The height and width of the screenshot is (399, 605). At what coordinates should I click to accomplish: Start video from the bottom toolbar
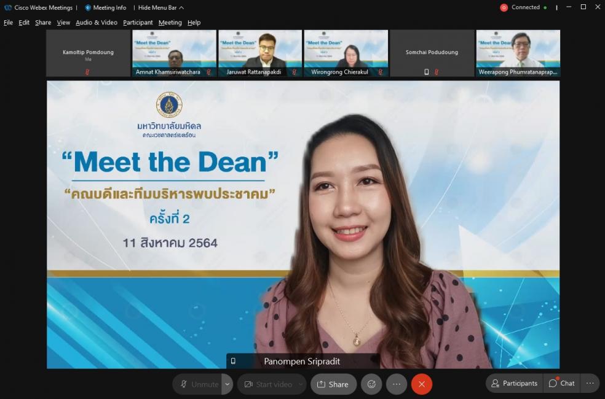267,384
